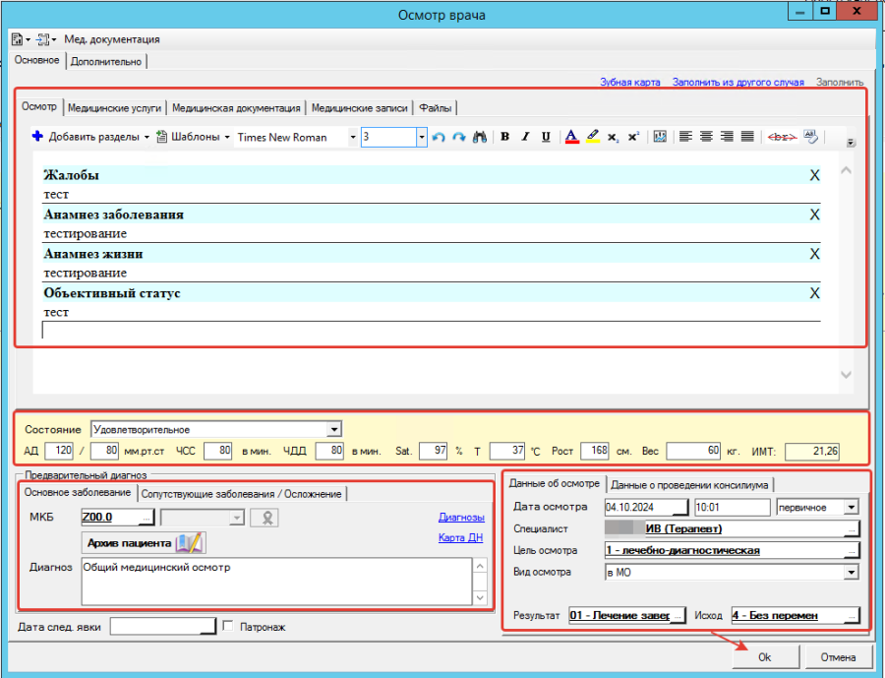Expand the Times New Roman font dropdown
Image resolution: width=885 pixels, height=678 pixels.
(x=353, y=138)
